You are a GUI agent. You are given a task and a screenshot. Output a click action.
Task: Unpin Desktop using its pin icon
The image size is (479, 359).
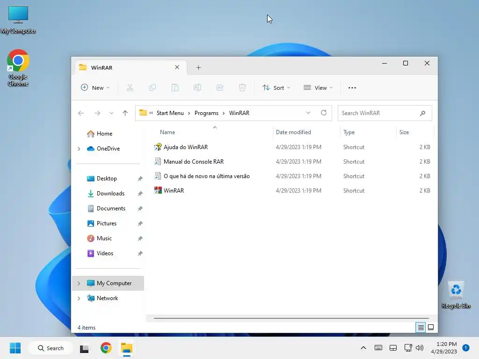140,179
